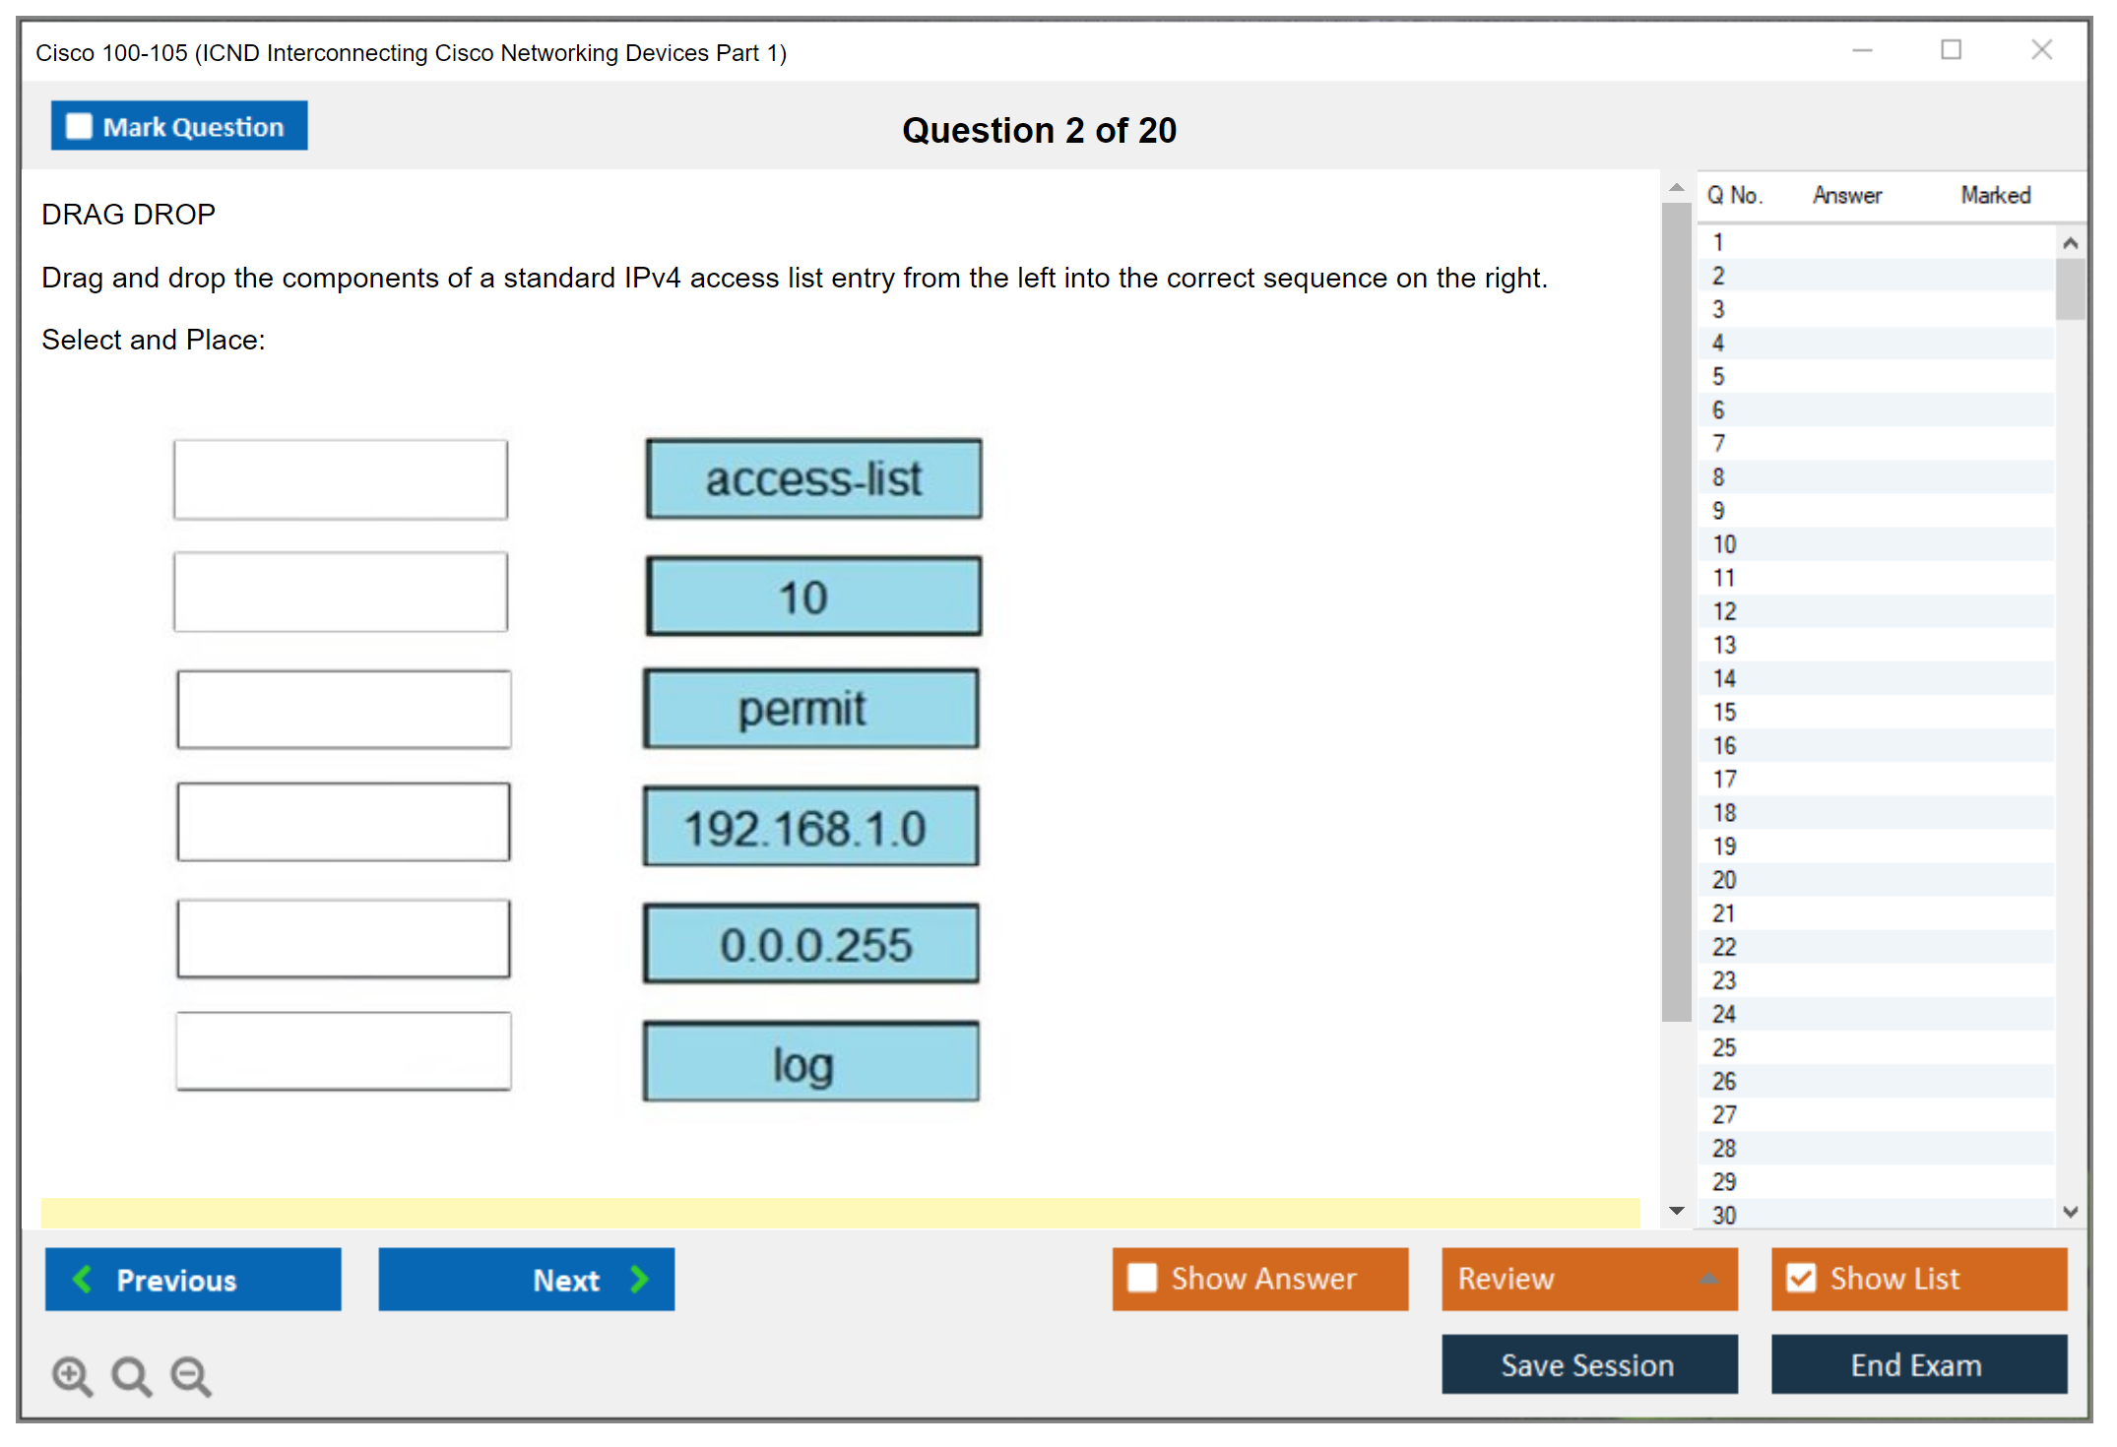
Task: Click the green right arrow on Next
Action: pos(639,1279)
